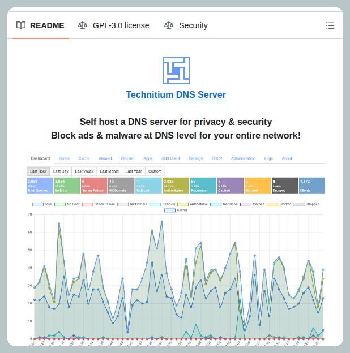Toggle the Recursive legend swatch
The image size is (350, 353).
(x=216, y=204)
